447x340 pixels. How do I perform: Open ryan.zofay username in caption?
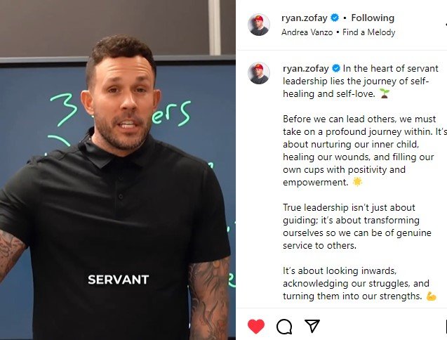coord(306,69)
